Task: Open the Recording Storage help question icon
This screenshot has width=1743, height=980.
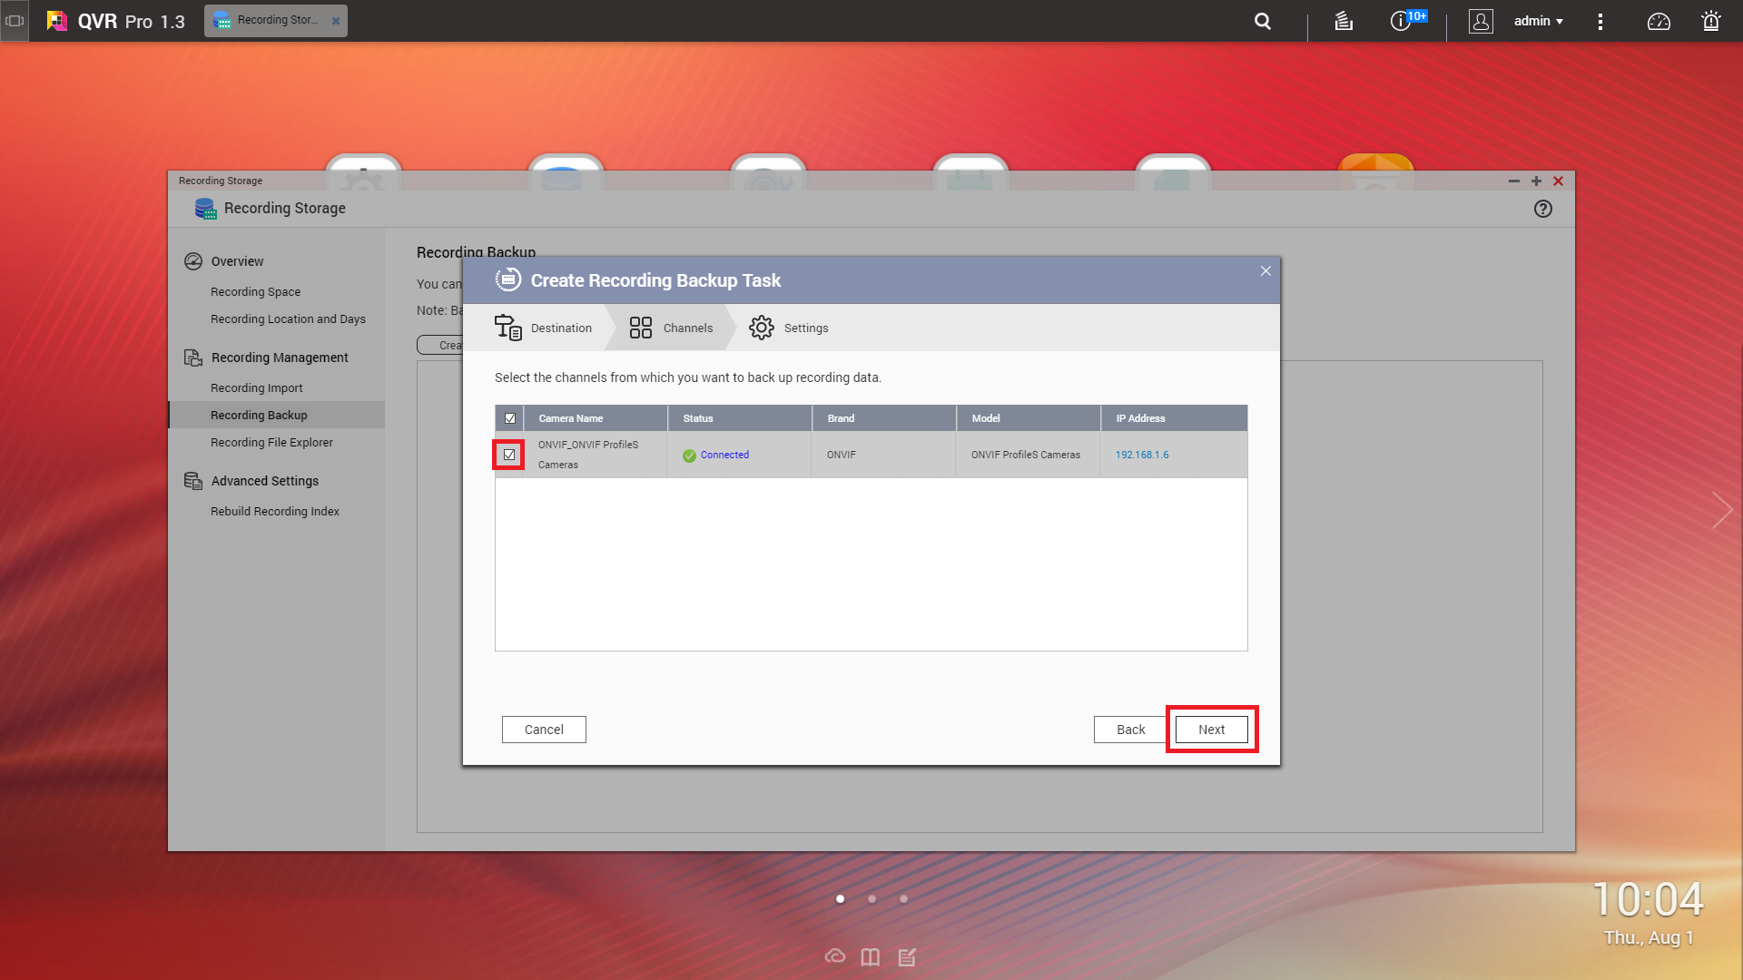Action: coord(1542,209)
